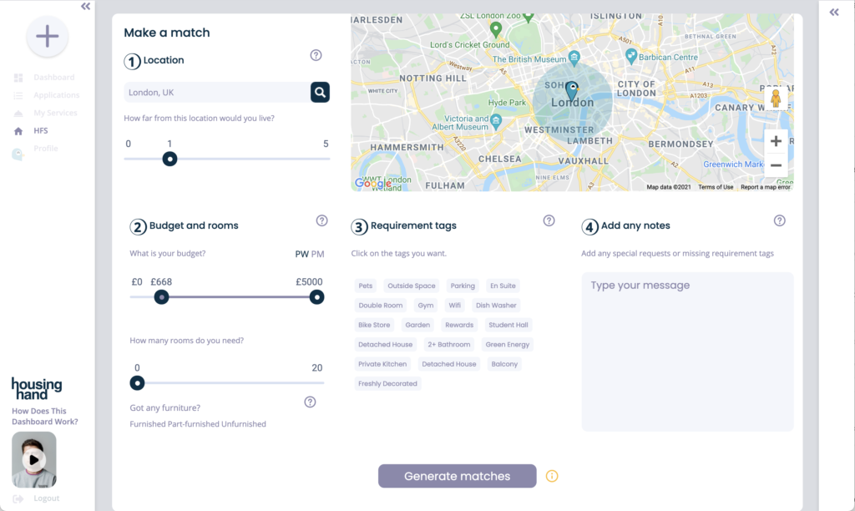Click the rooms slider handle at 0
The height and width of the screenshot is (511, 855).
click(138, 383)
